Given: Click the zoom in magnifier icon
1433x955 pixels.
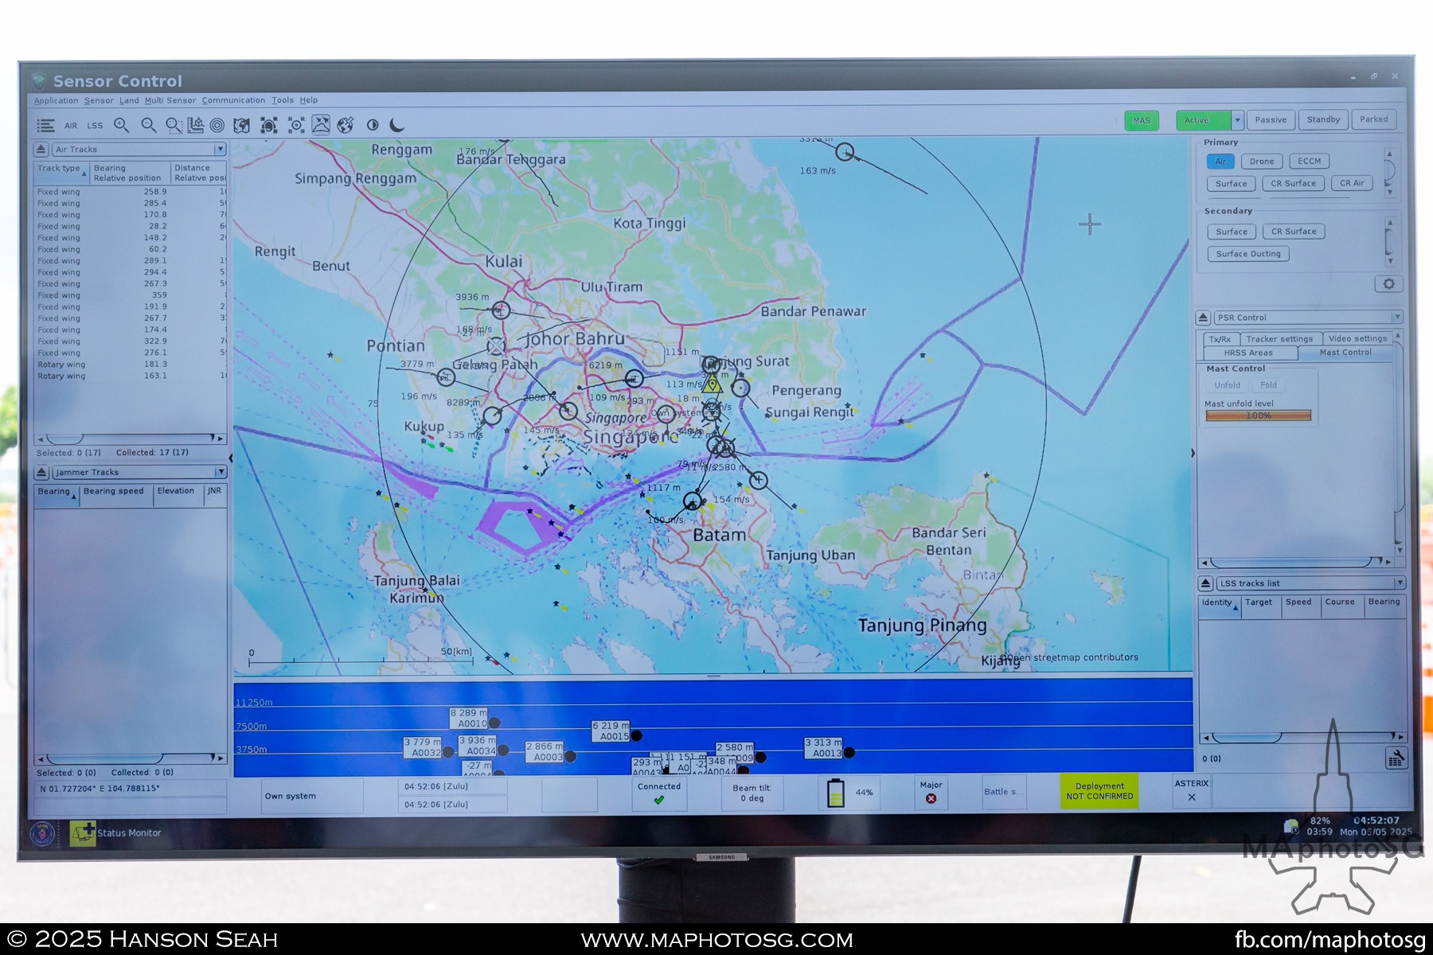Looking at the screenshot, I should pos(121,125).
